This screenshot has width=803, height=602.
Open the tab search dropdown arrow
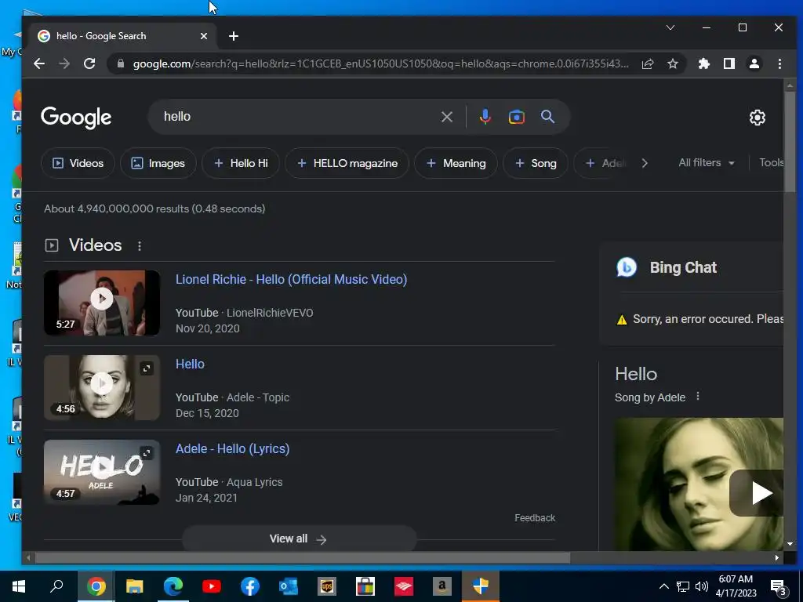tap(670, 27)
